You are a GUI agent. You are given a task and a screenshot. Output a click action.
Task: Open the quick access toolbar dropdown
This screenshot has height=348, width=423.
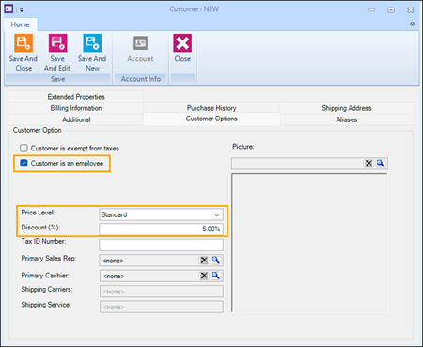point(22,10)
